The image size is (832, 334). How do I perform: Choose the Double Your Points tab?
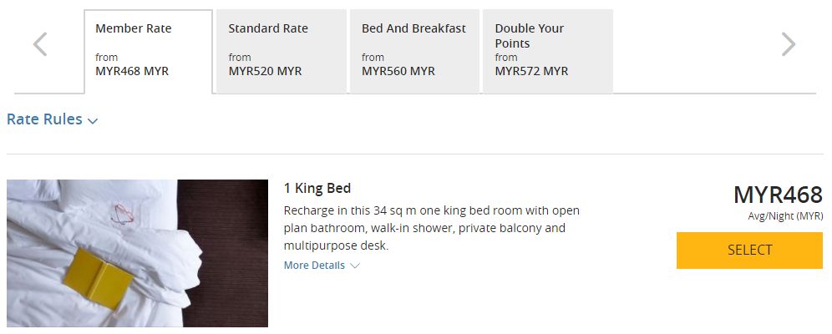pyautogui.click(x=547, y=50)
